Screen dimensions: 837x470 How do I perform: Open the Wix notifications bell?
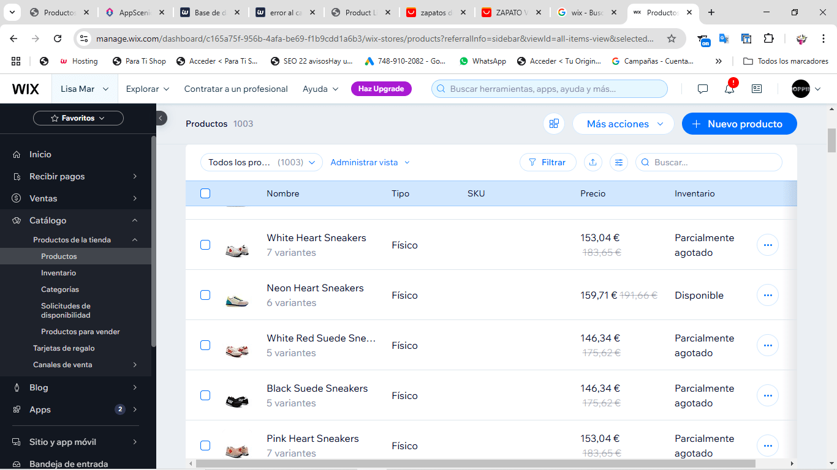point(729,89)
